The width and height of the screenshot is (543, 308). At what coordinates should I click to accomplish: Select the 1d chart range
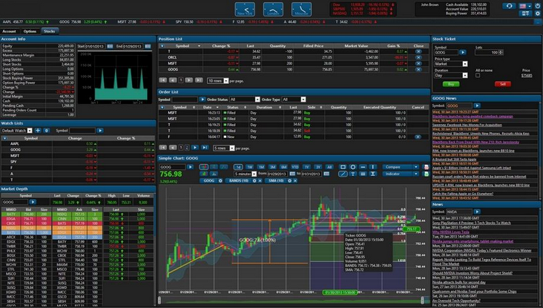(238, 167)
